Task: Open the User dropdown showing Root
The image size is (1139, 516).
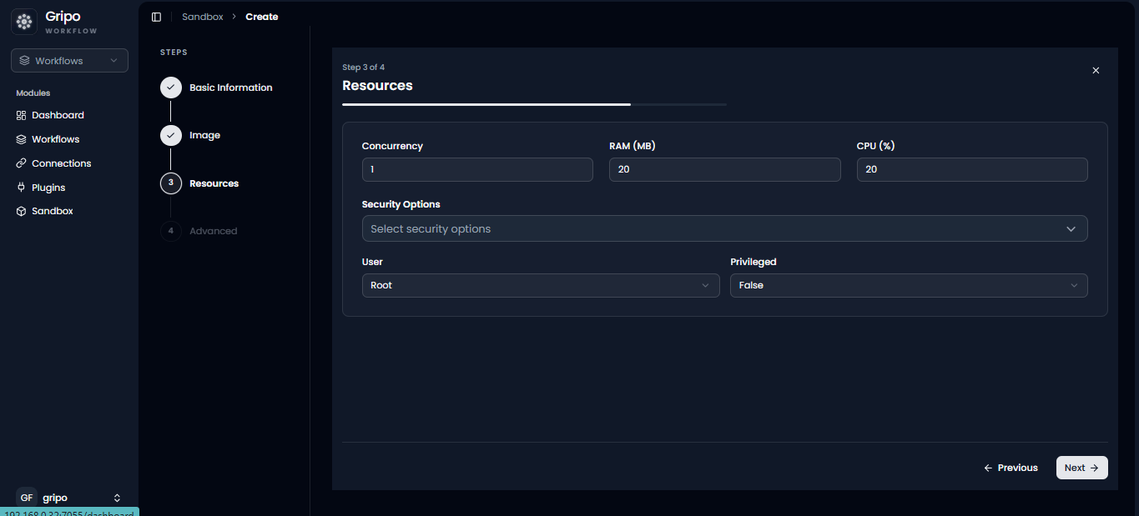Action: (x=541, y=285)
